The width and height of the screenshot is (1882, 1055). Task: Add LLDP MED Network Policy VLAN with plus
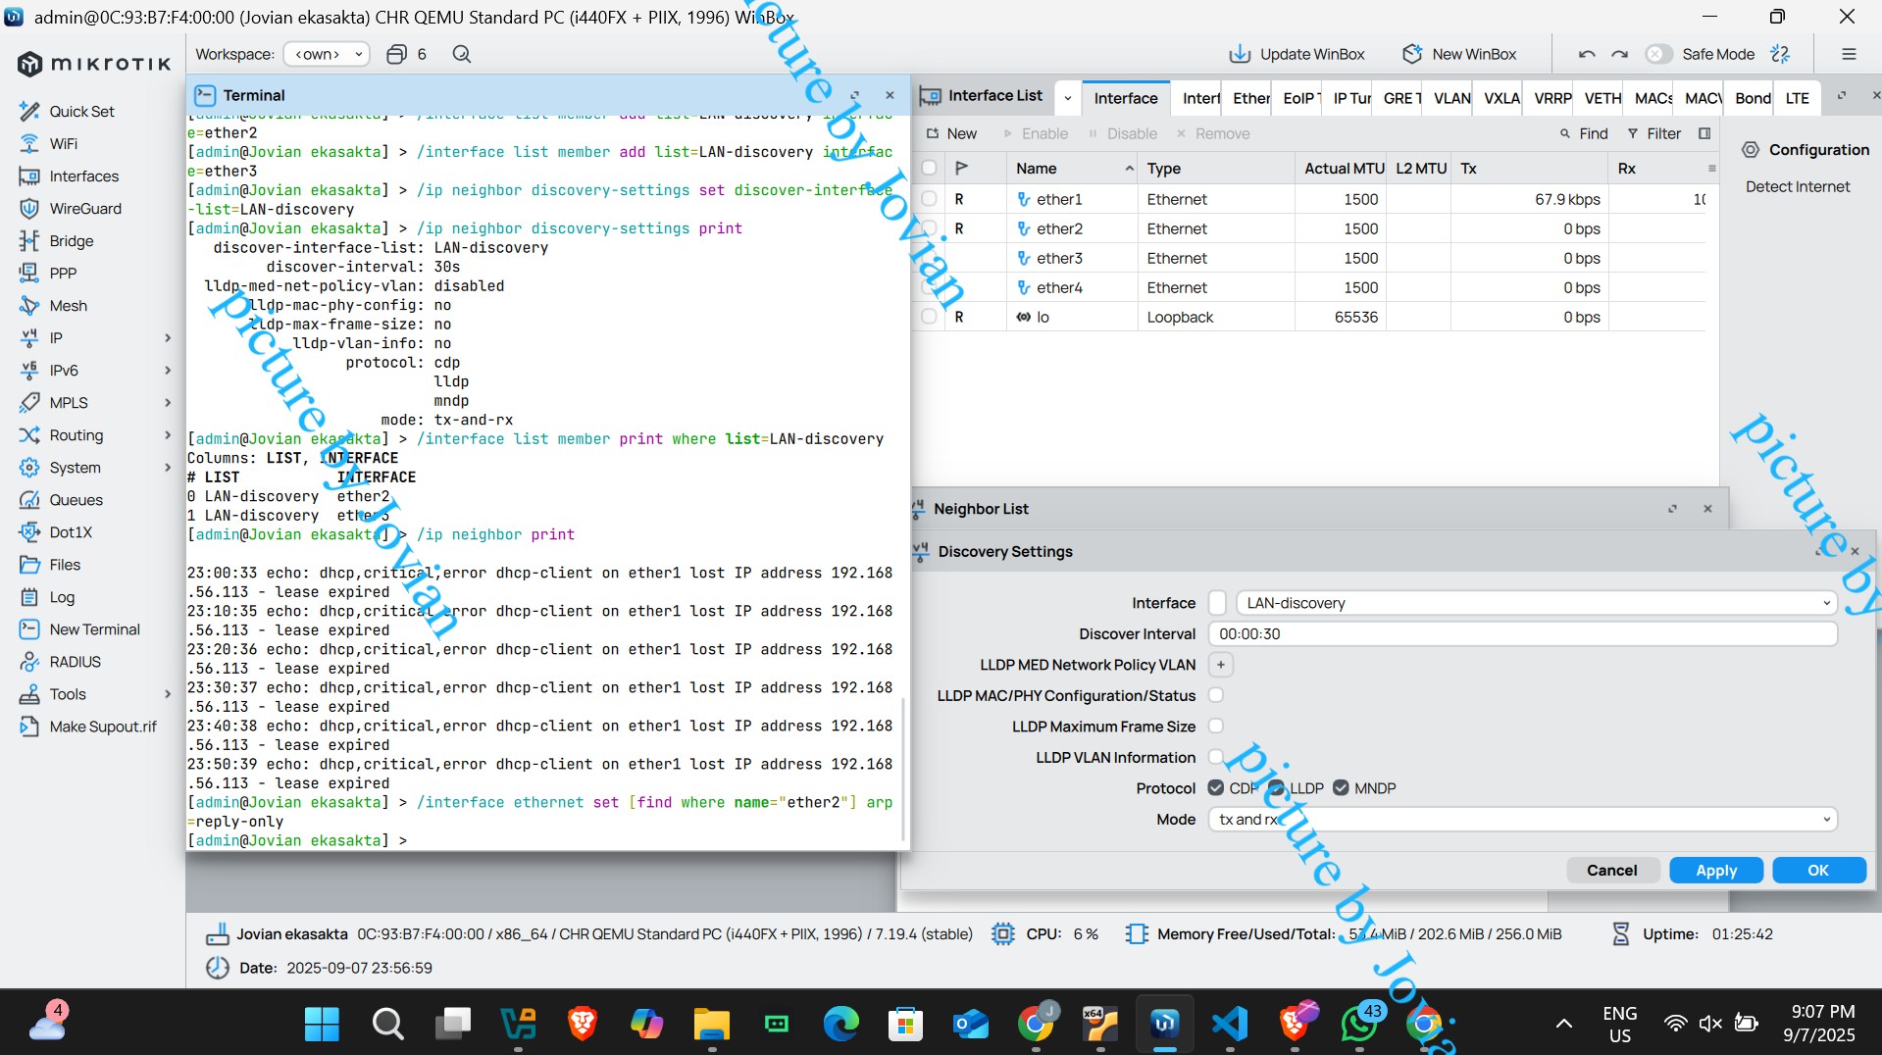pyautogui.click(x=1221, y=664)
